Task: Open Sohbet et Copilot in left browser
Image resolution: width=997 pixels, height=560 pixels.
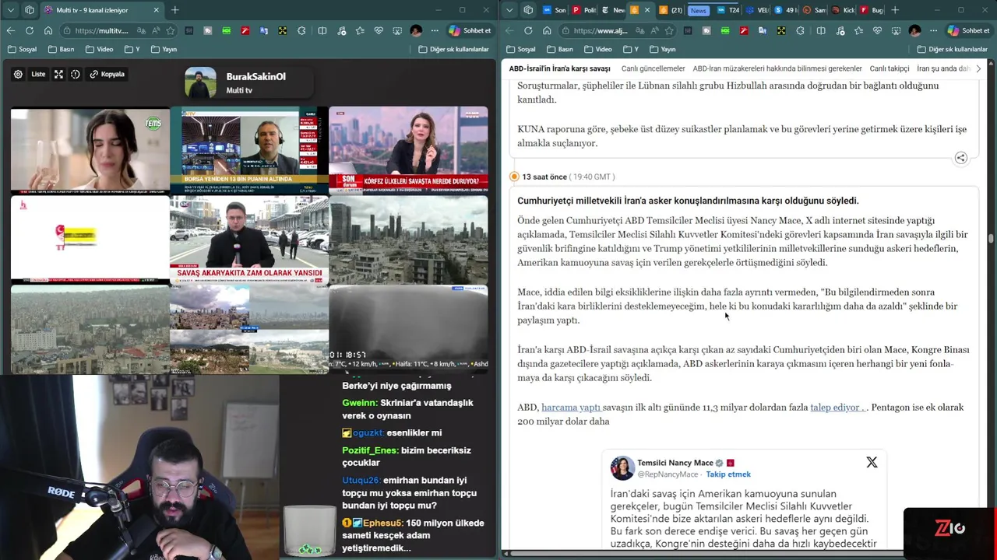Action: pyautogui.click(x=470, y=30)
